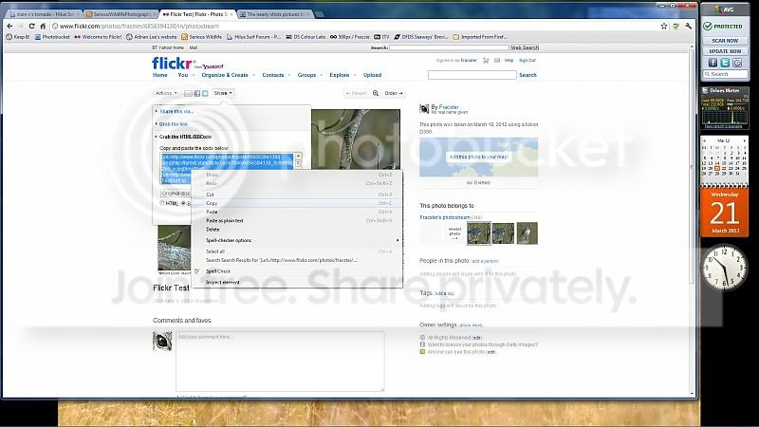Open the Flickr mail envelope icon
The image size is (759, 427).
496,61
